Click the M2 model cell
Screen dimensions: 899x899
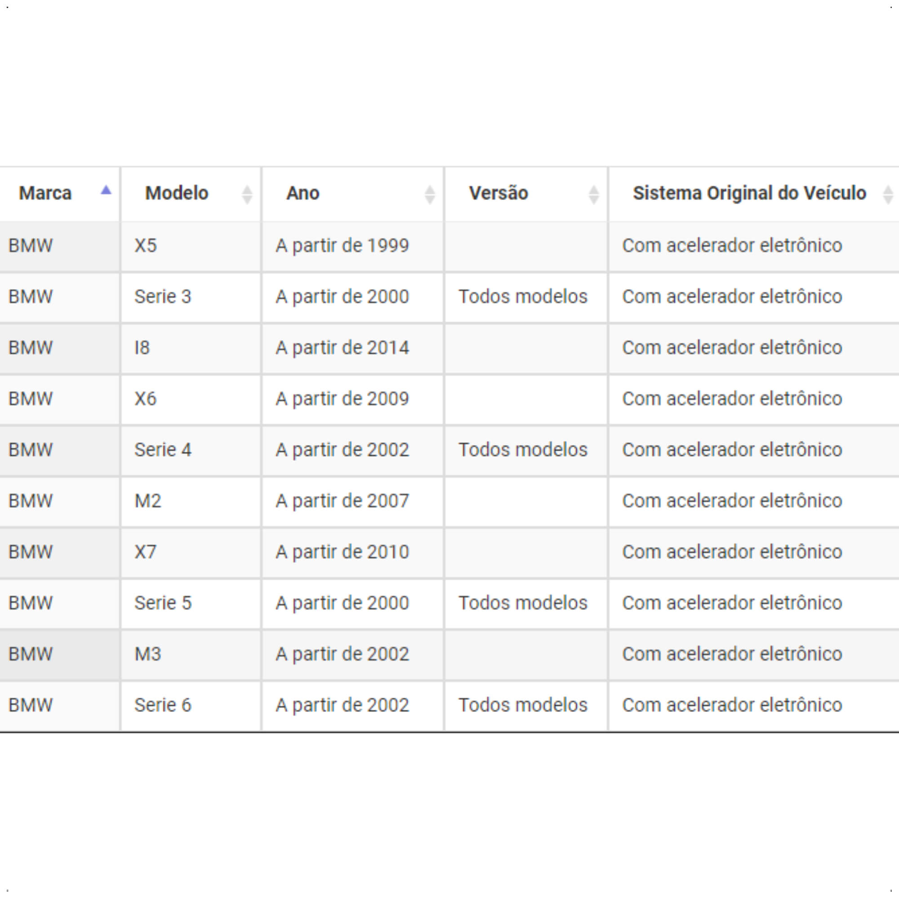coord(191,501)
